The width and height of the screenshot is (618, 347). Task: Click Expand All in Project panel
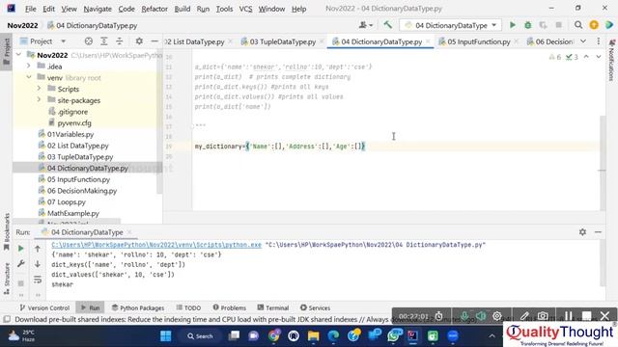click(x=103, y=41)
